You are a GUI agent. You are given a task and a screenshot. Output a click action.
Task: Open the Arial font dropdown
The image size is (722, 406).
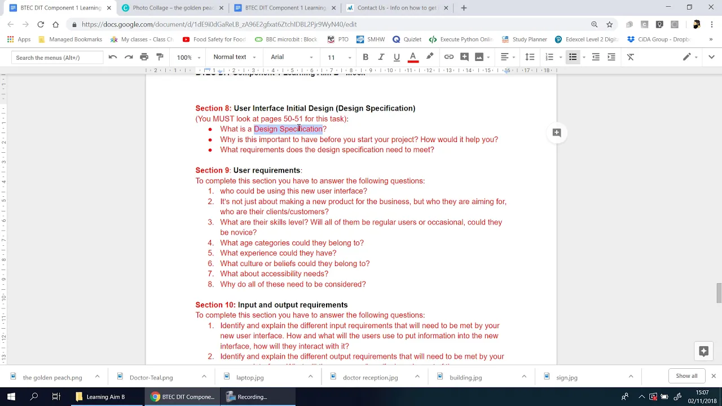tap(292, 57)
